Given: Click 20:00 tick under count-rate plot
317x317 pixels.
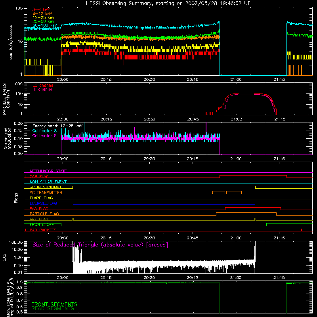Looking at the screenshot, I should tap(63, 80).
